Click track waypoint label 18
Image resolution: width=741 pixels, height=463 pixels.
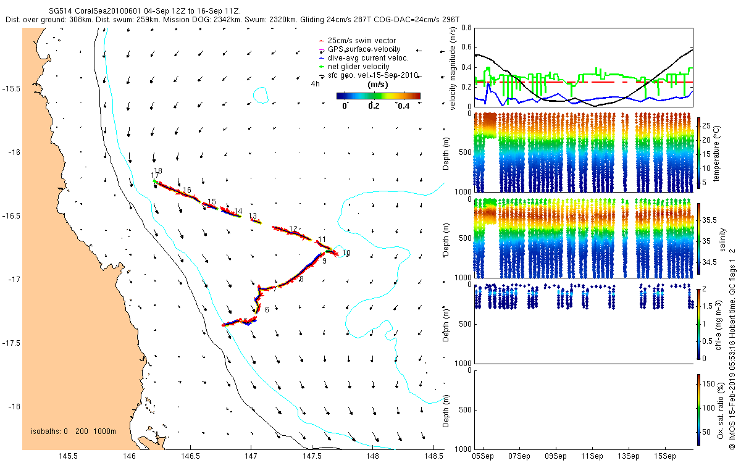pos(159,171)
